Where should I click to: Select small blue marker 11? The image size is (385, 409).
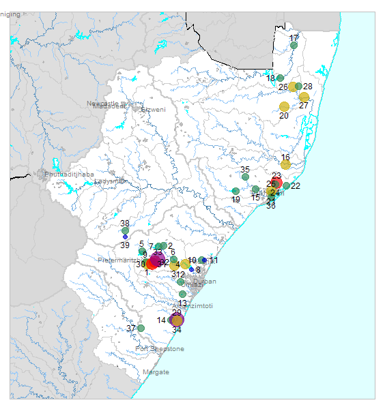point(205,260)
